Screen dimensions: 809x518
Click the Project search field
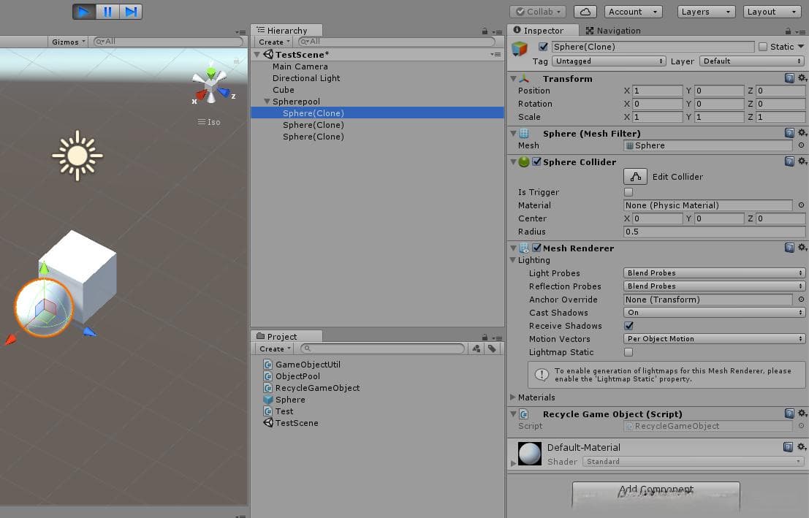click(x=382, y=348)
